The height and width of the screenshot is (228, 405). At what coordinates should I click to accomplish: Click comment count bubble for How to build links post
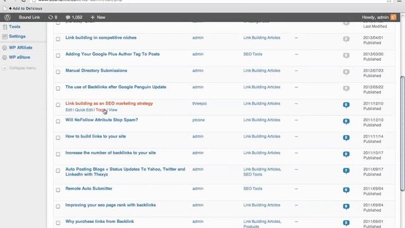pyautogui.click(x=346, y=138)
